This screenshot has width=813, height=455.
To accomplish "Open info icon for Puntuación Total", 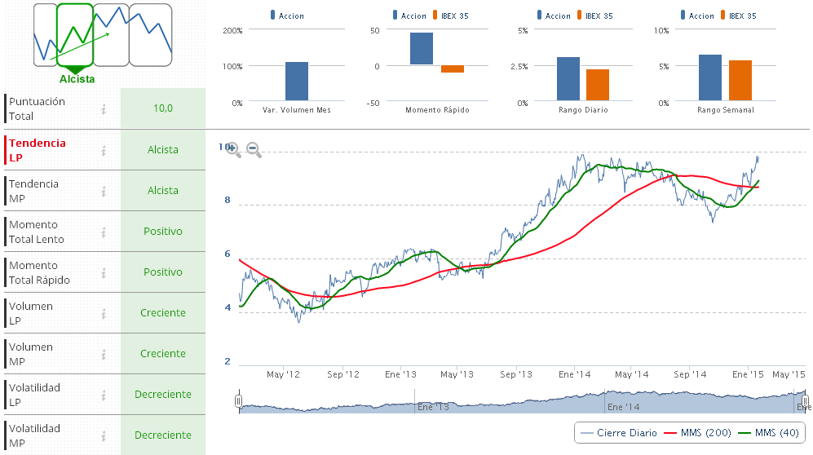I will (104, 108).
